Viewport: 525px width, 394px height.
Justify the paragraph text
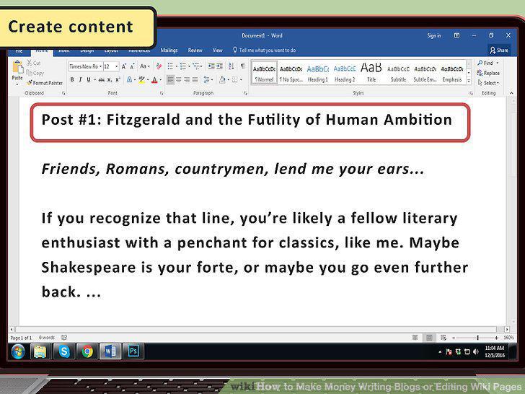(195, 79)
